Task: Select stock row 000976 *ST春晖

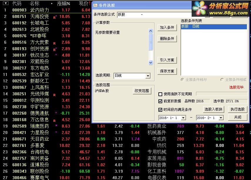Action: tap(46, 36)
